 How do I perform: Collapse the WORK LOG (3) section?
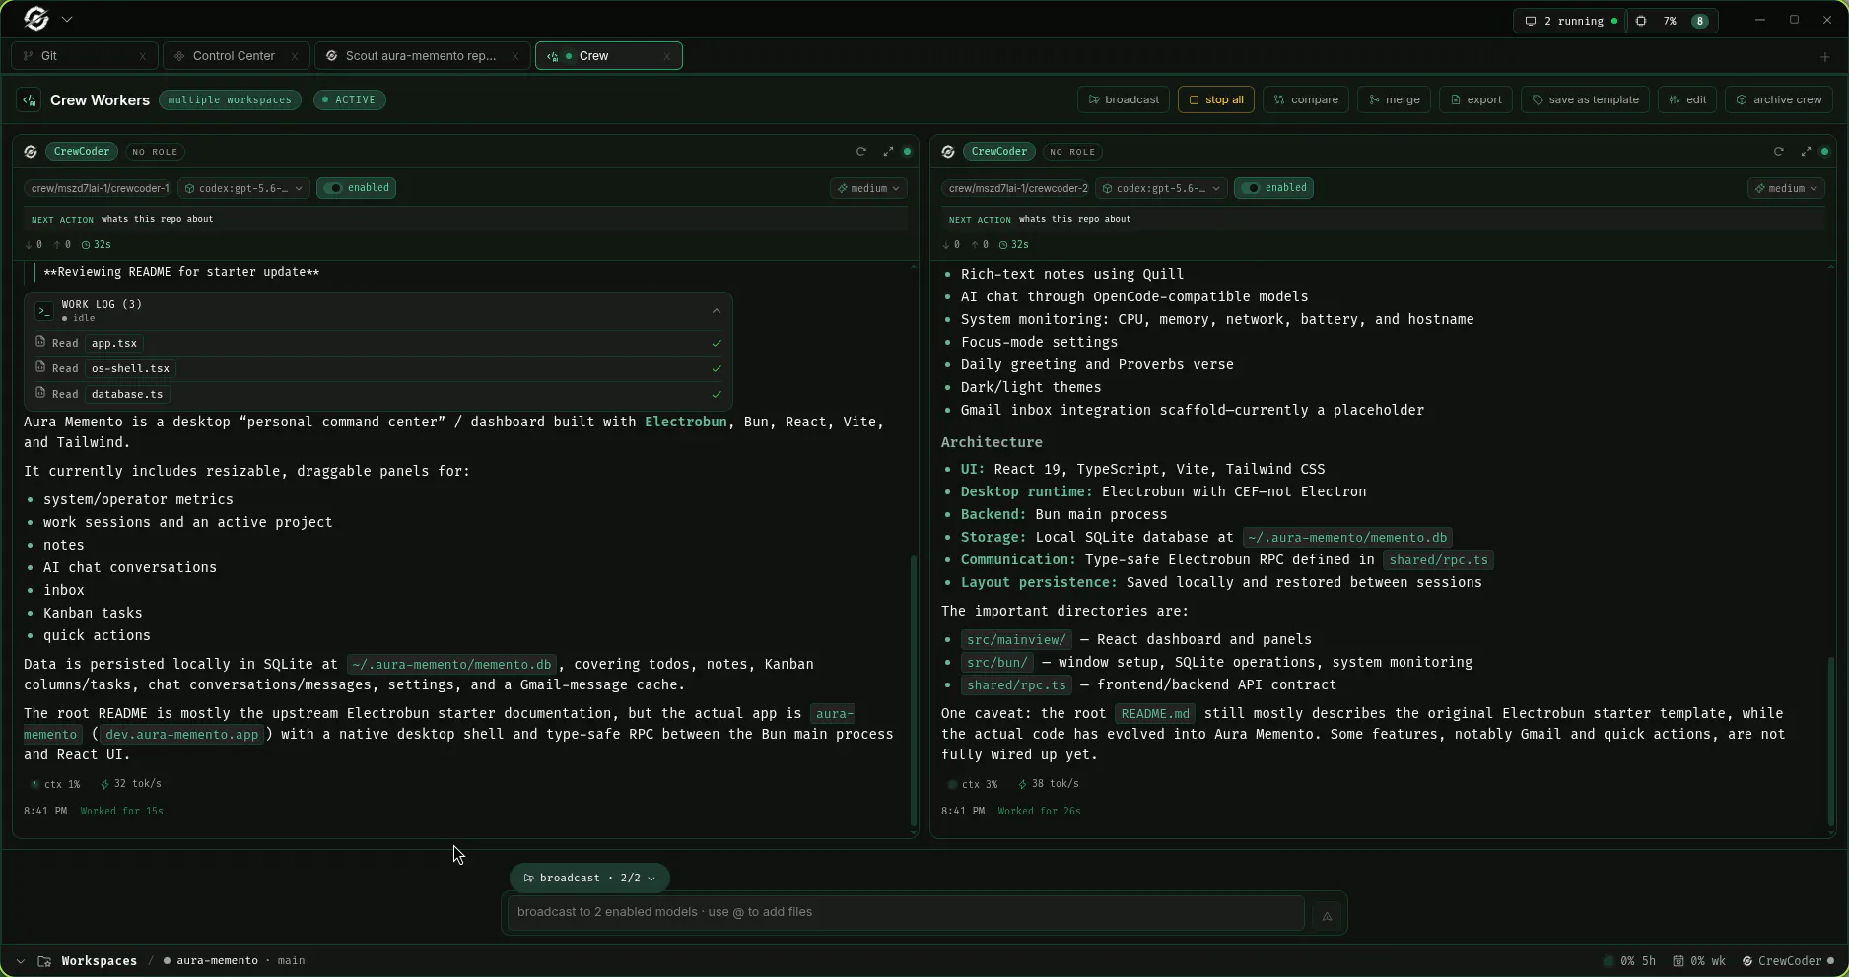coord(717,311)
